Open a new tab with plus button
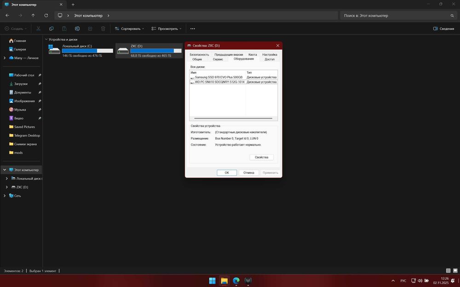 tap(73, 5)
